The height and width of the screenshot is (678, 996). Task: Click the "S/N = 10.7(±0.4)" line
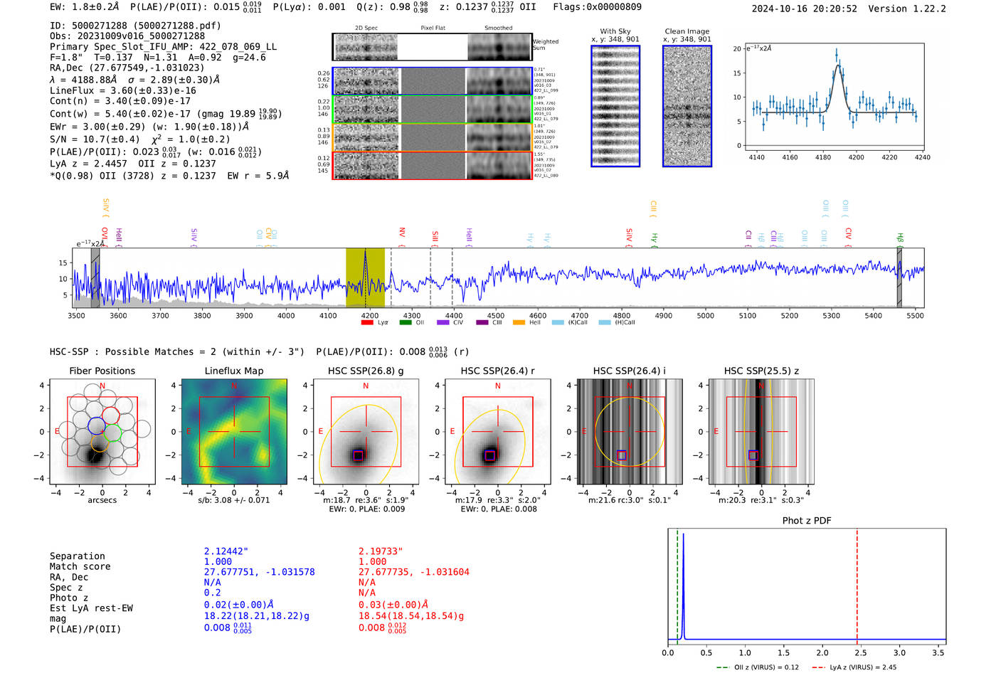click(139, 139)
